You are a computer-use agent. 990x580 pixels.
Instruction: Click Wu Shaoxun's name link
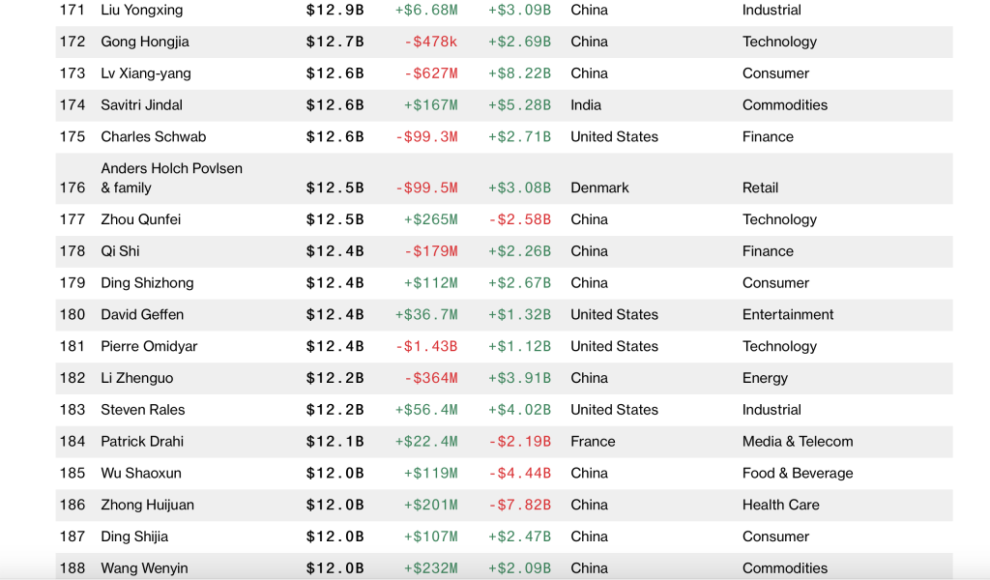tap(141, 474)
